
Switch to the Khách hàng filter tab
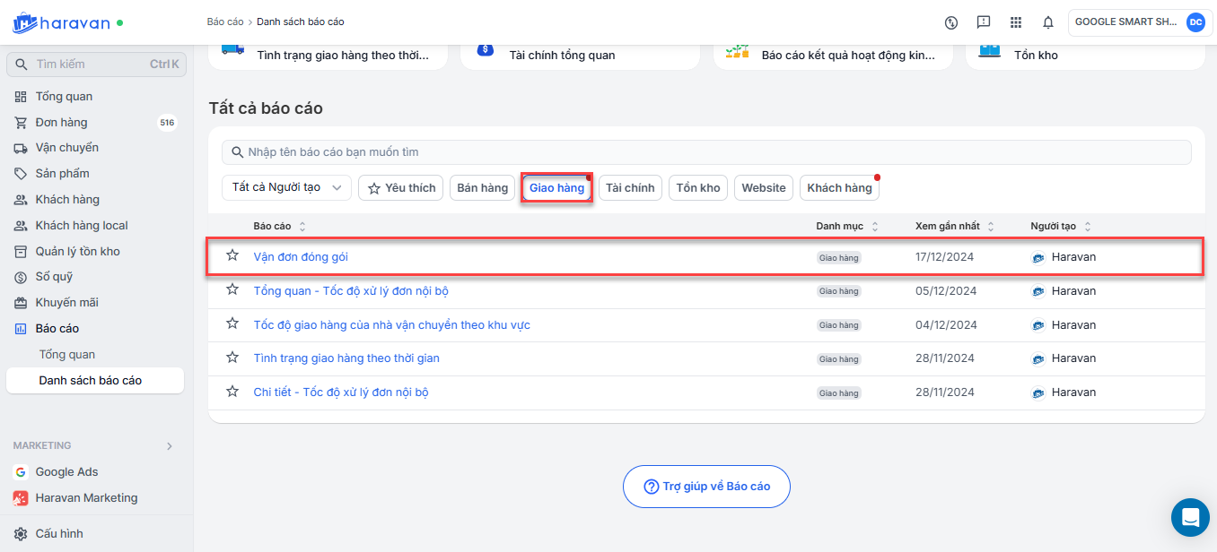point(839,187)
